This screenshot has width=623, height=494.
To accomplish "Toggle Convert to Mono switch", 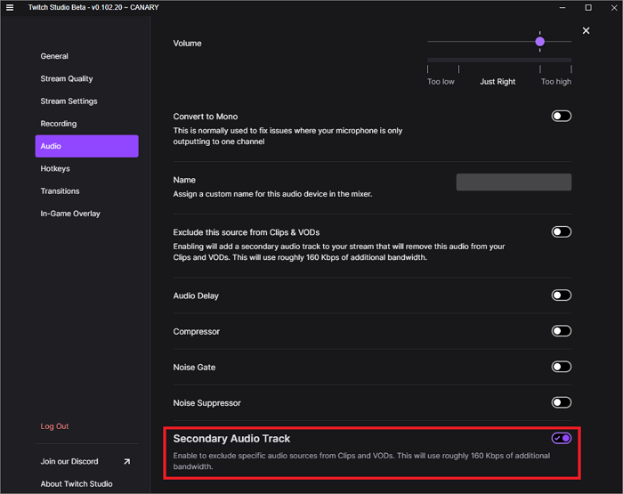I will (561, 116).
